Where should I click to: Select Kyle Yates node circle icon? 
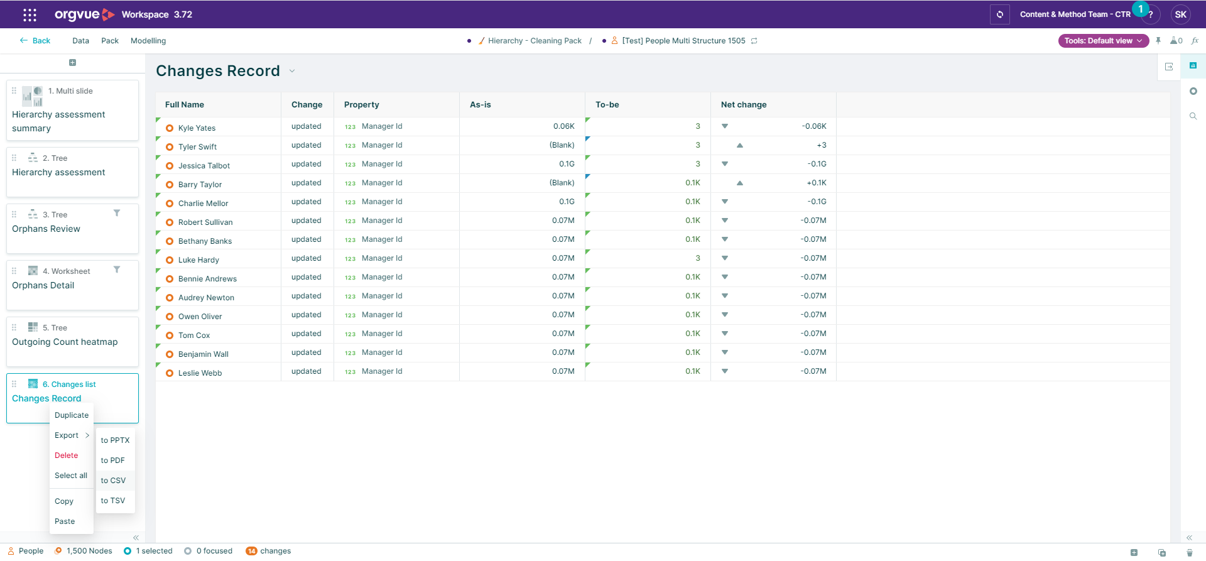pyautogui.click(x=170, y=128)
